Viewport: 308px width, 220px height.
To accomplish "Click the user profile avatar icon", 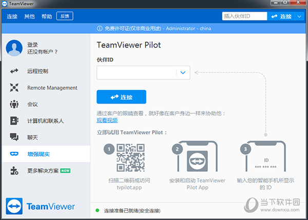I will (x=14, y=48).
